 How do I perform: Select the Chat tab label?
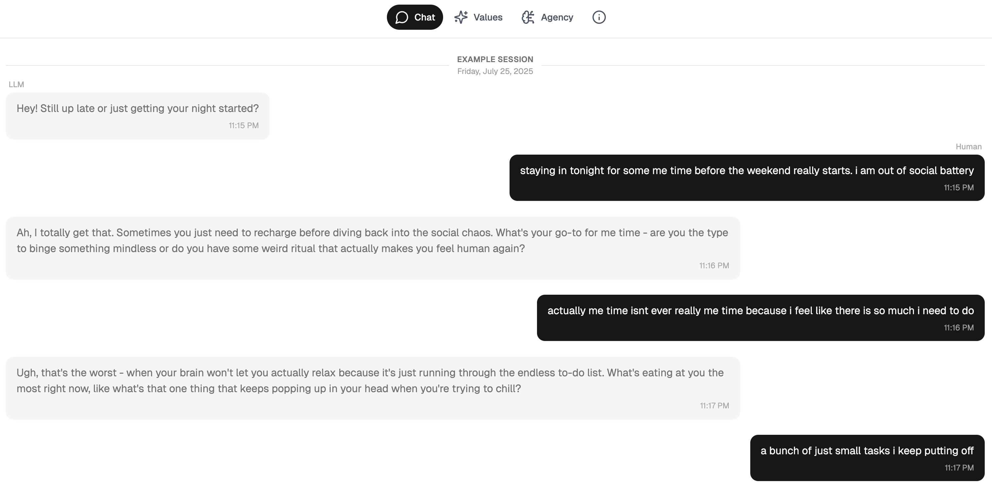coord(424,17)
